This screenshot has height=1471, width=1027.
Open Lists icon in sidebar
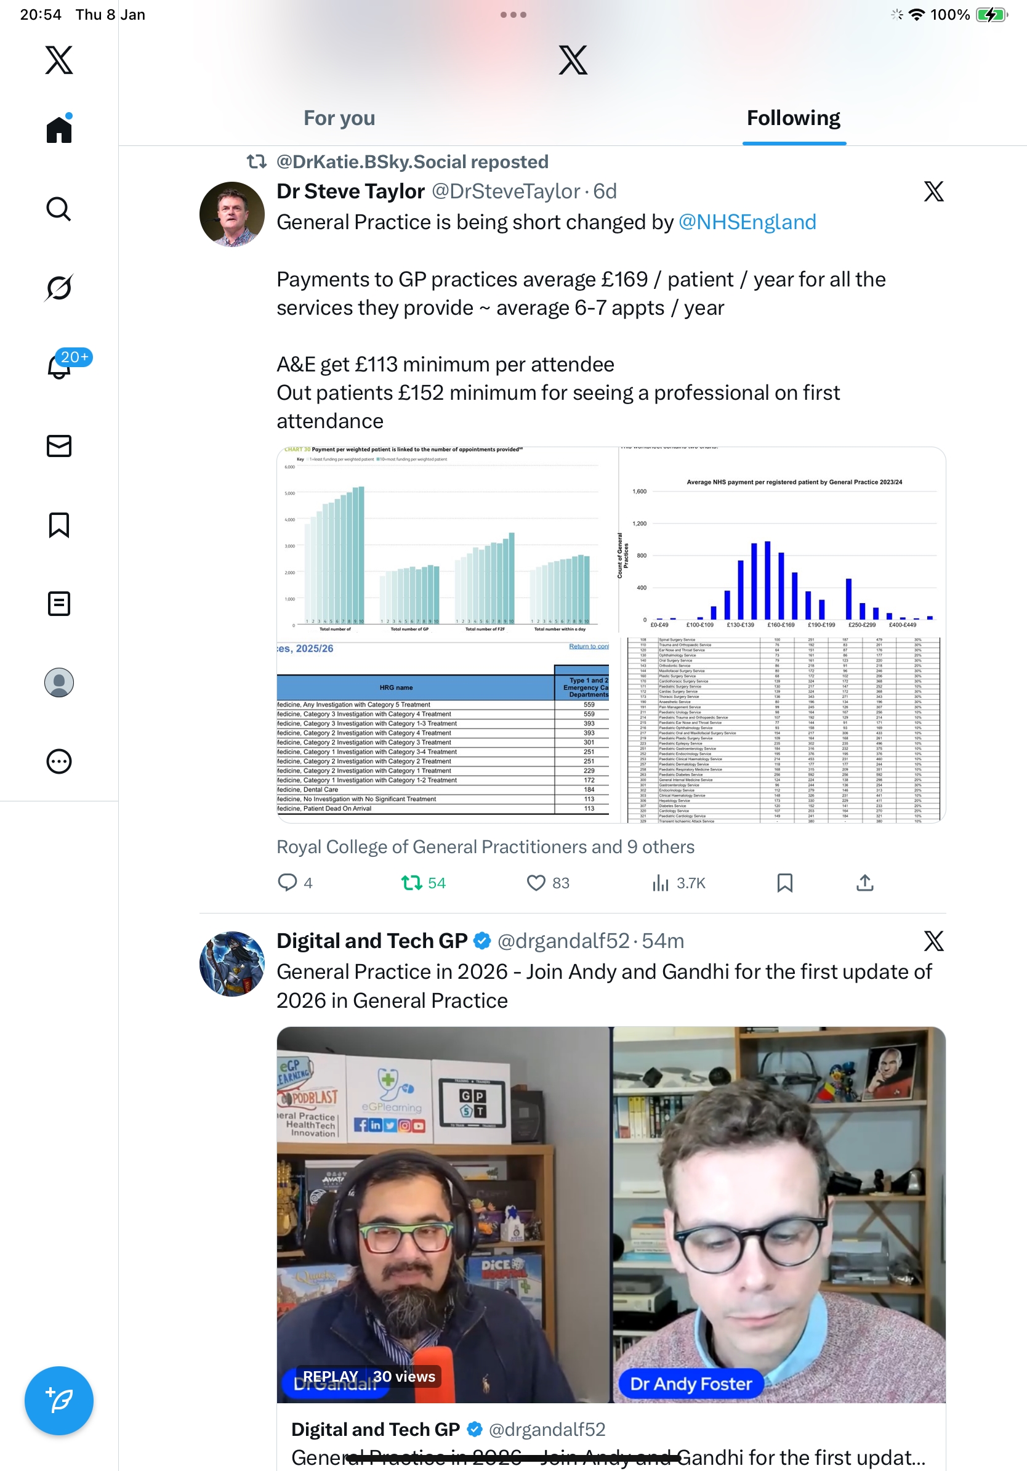pos(58,604)
